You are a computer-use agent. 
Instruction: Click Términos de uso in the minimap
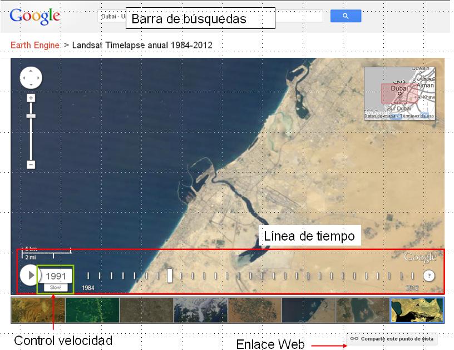(416, 116)
